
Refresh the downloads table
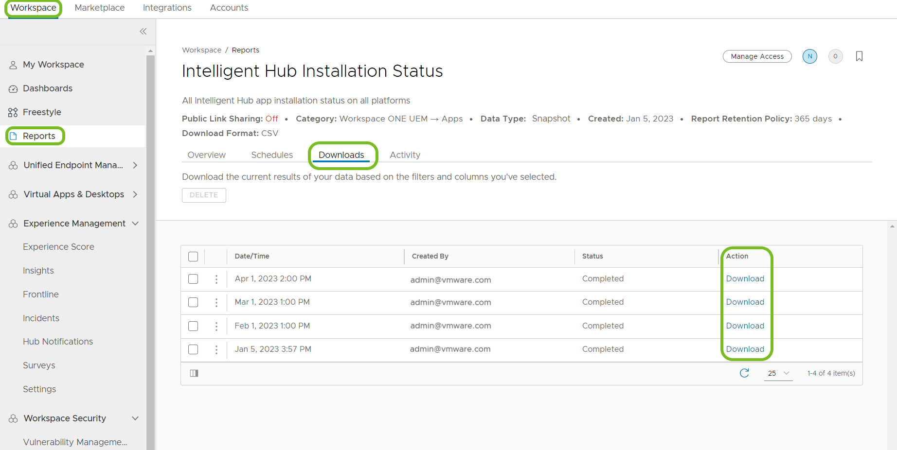744,373
